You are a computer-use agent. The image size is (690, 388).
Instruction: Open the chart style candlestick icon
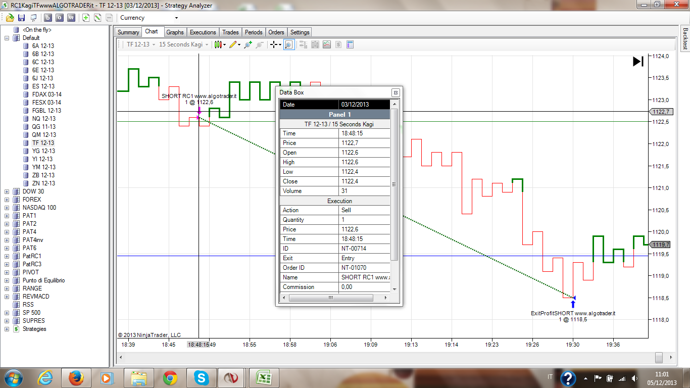tap(220, 44)
